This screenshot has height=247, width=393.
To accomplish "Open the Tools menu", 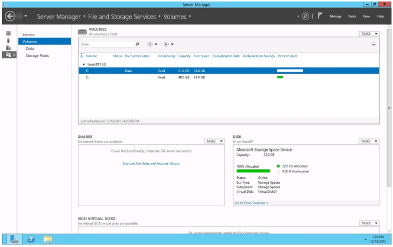I will [x=352, y=16].
